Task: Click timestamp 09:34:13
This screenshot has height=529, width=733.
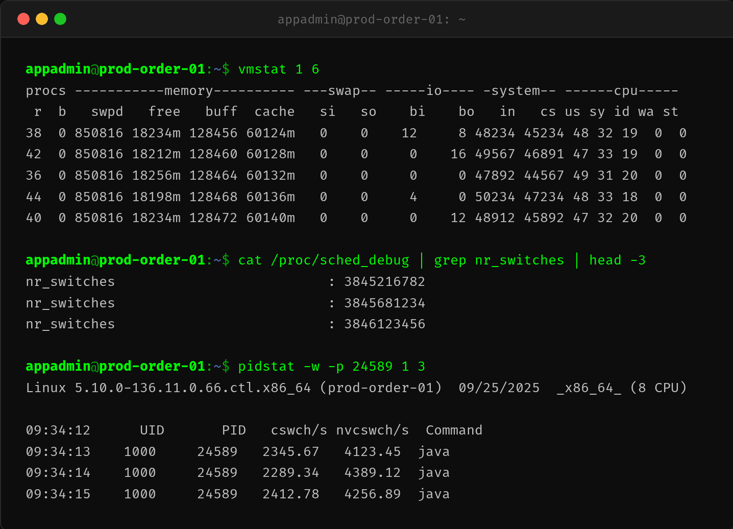Action: [58, 451]
